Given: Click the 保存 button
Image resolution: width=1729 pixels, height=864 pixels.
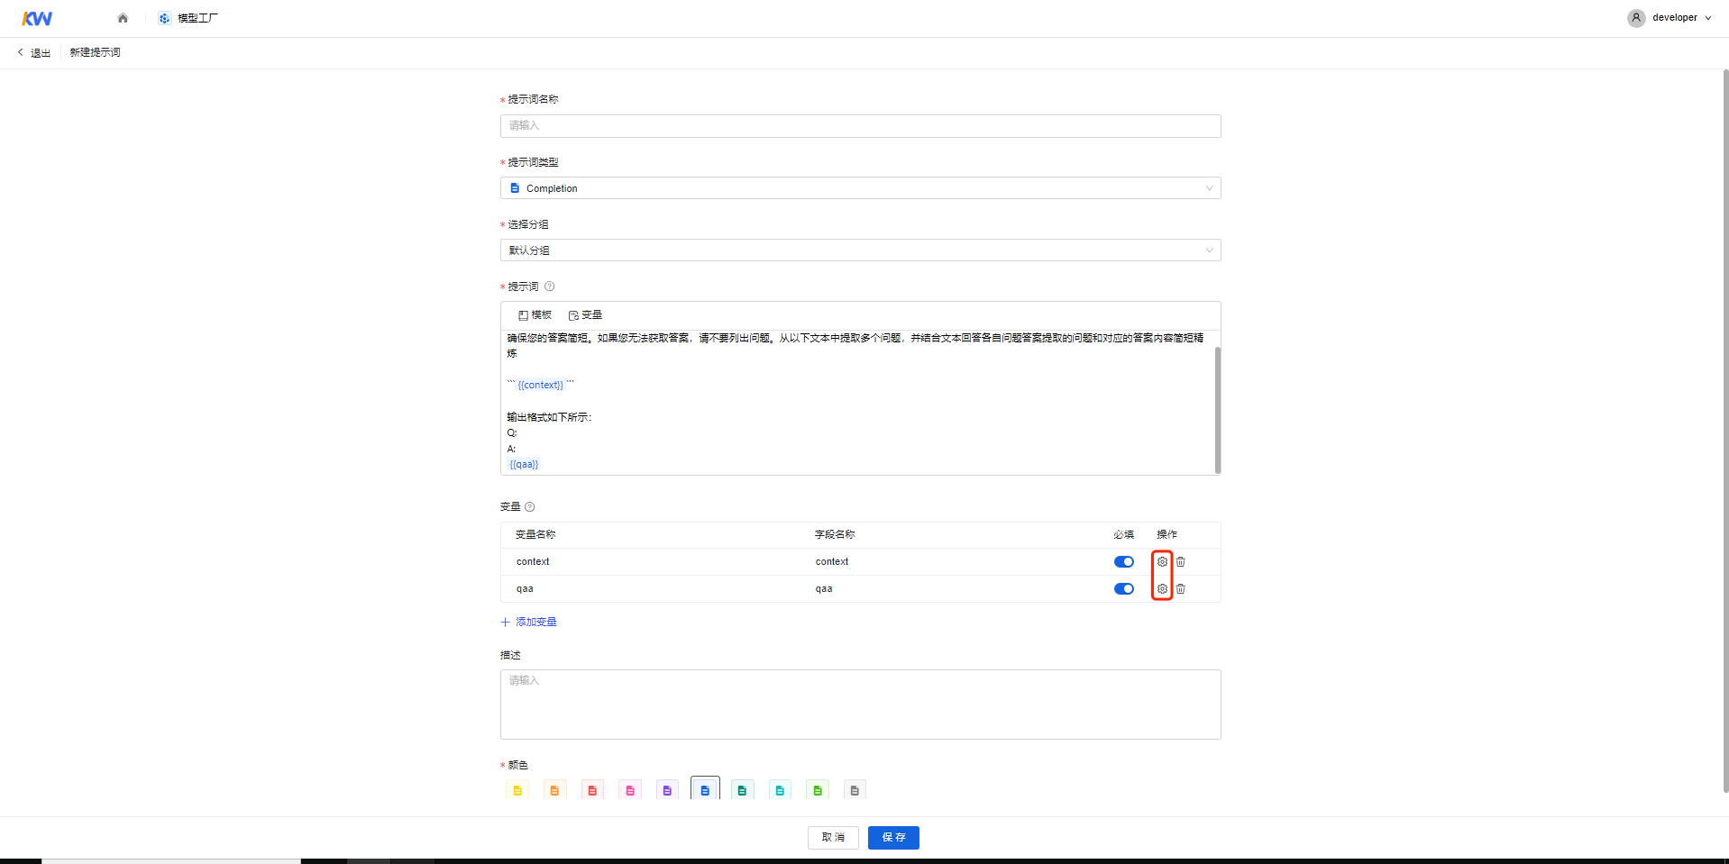Looking at the screenshot, I should coord(892,838).
